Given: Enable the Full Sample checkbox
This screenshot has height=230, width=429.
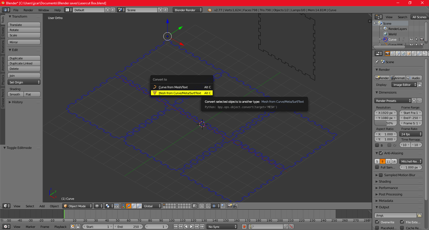Looking at the screenshot, I should click(x=377, y=167).
